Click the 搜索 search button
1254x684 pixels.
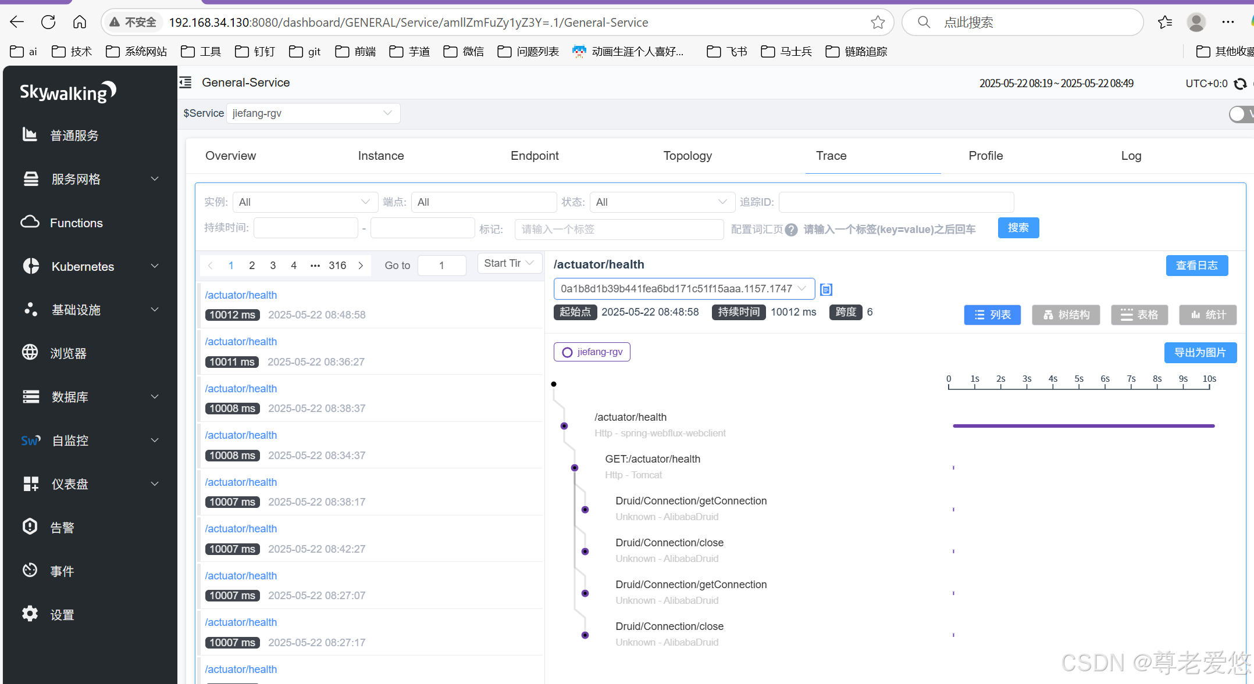tap(1018, 228)
